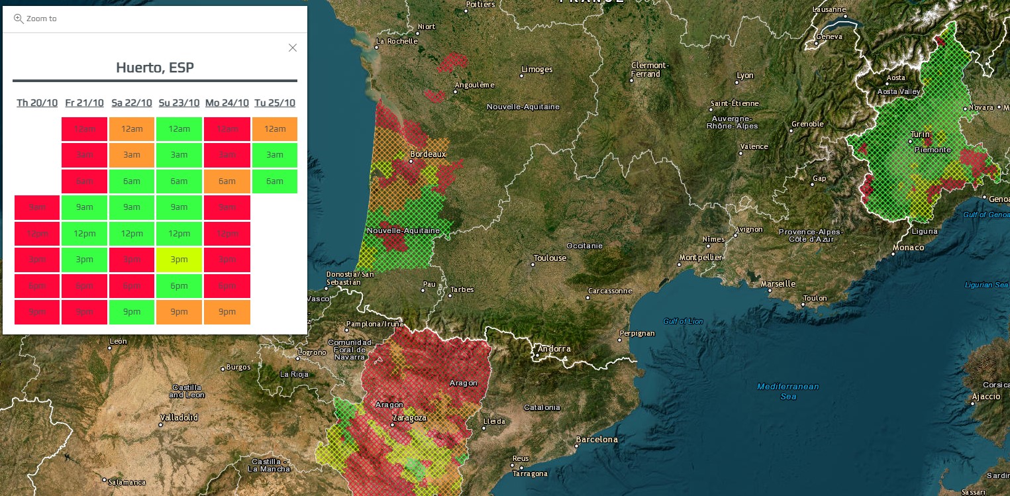This screenshot has width=1010, height=496.
Task: Click the Zoom to magnifier icon
Action: point(19,19)
